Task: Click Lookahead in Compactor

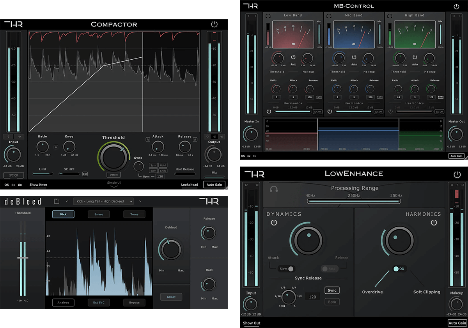Action: (190, 185)
